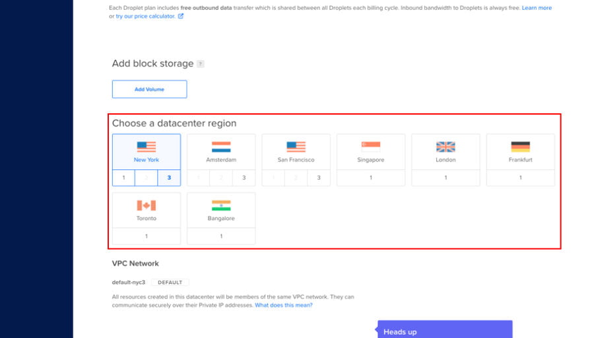
Task: Select the Toronto Canada flag icon
Action: [x=146, y=206]
